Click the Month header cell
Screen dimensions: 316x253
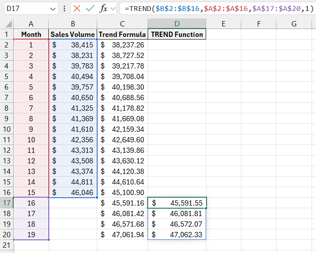coord(31,34)
